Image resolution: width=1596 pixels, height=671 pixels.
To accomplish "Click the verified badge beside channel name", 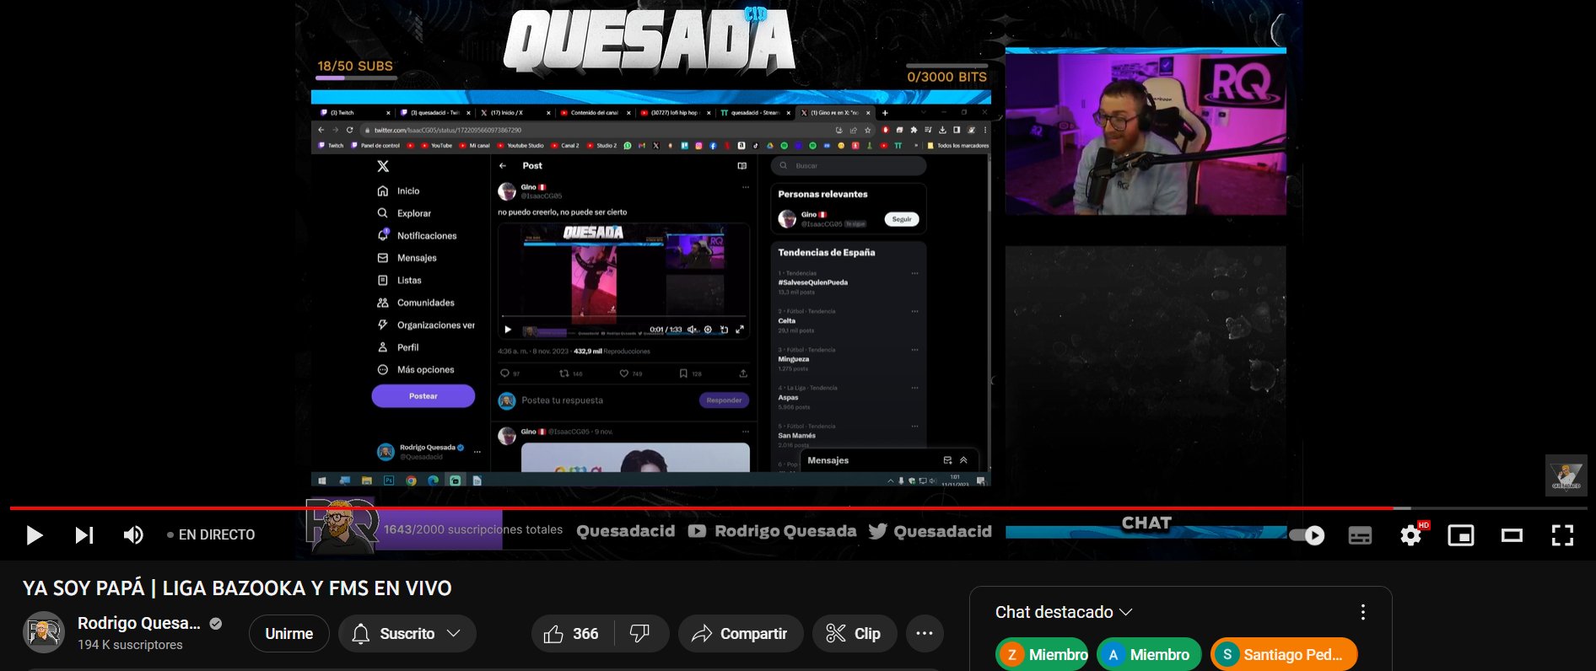I will tap(216, 624).
